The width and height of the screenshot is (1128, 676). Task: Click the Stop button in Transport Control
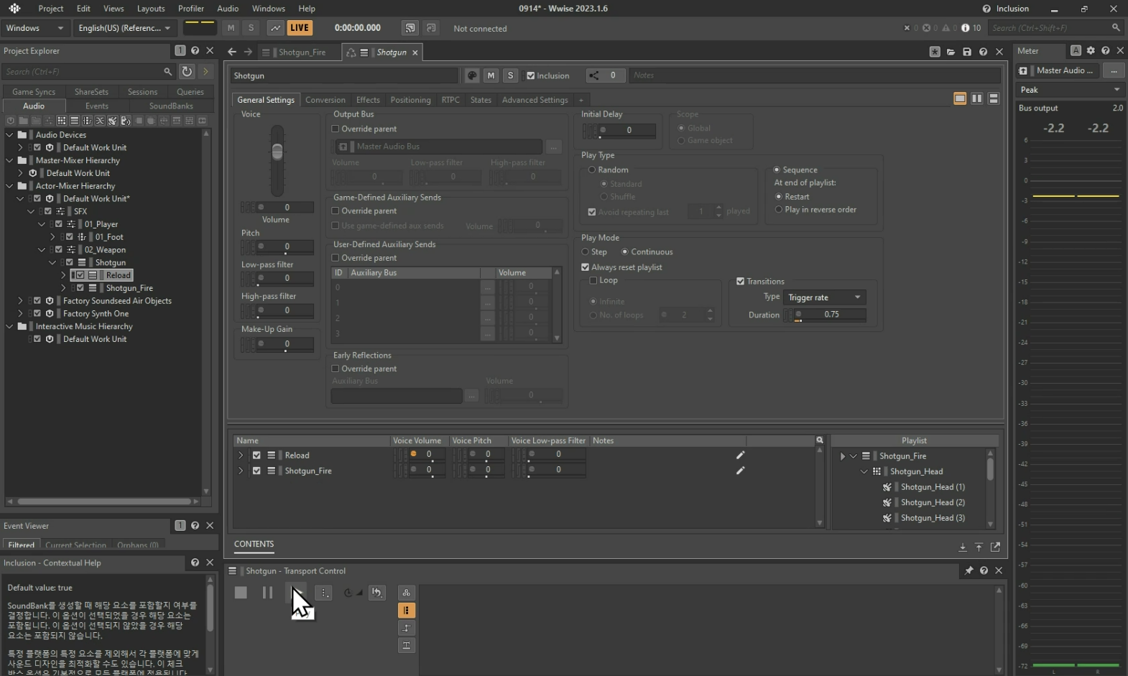[241, 593]
